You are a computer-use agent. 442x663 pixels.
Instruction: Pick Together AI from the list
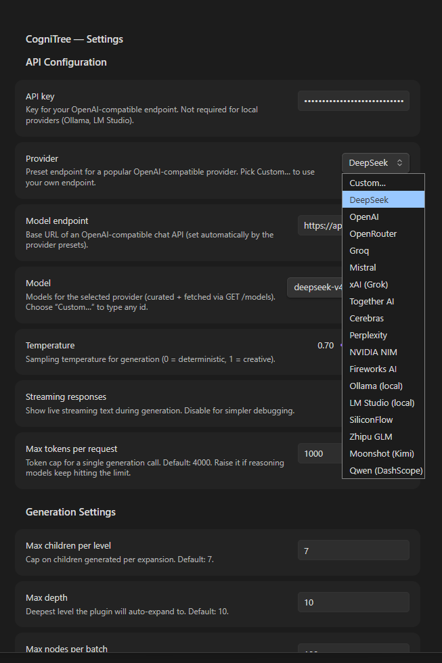383,301
